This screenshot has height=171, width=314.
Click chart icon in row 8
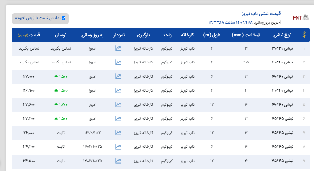click(x=118, y=147)
